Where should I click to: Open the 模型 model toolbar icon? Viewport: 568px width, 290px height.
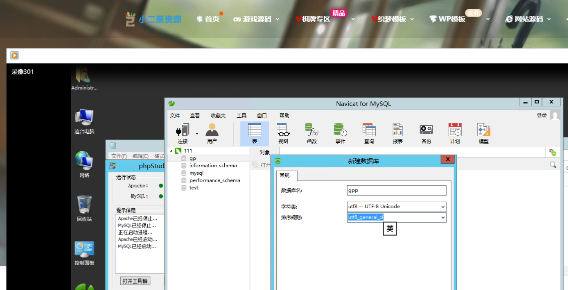(x=484, y=134)
